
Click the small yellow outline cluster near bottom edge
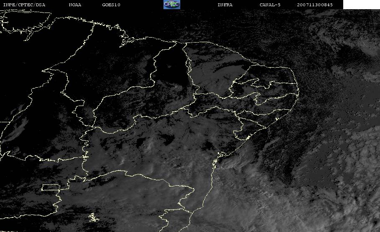pos(92,217)
